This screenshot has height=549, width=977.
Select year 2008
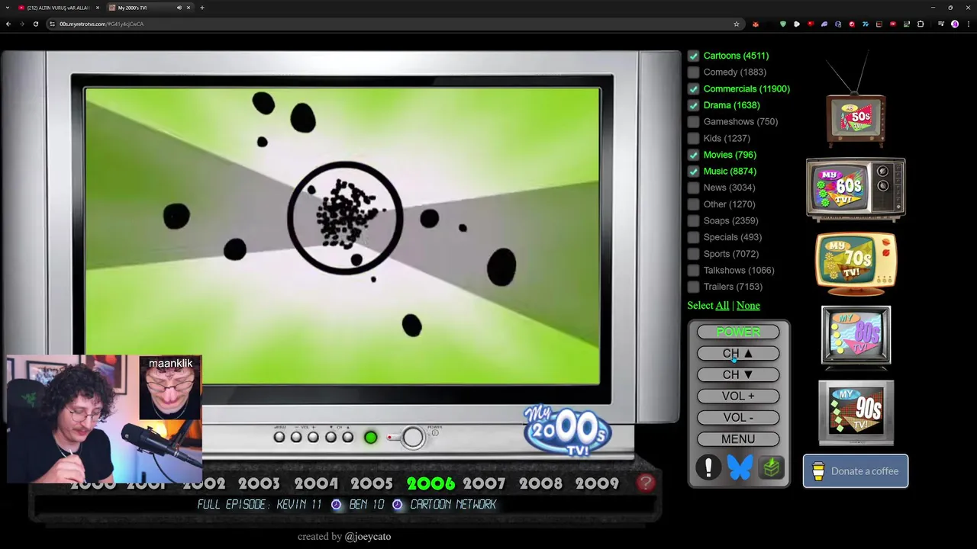point(540,483)
